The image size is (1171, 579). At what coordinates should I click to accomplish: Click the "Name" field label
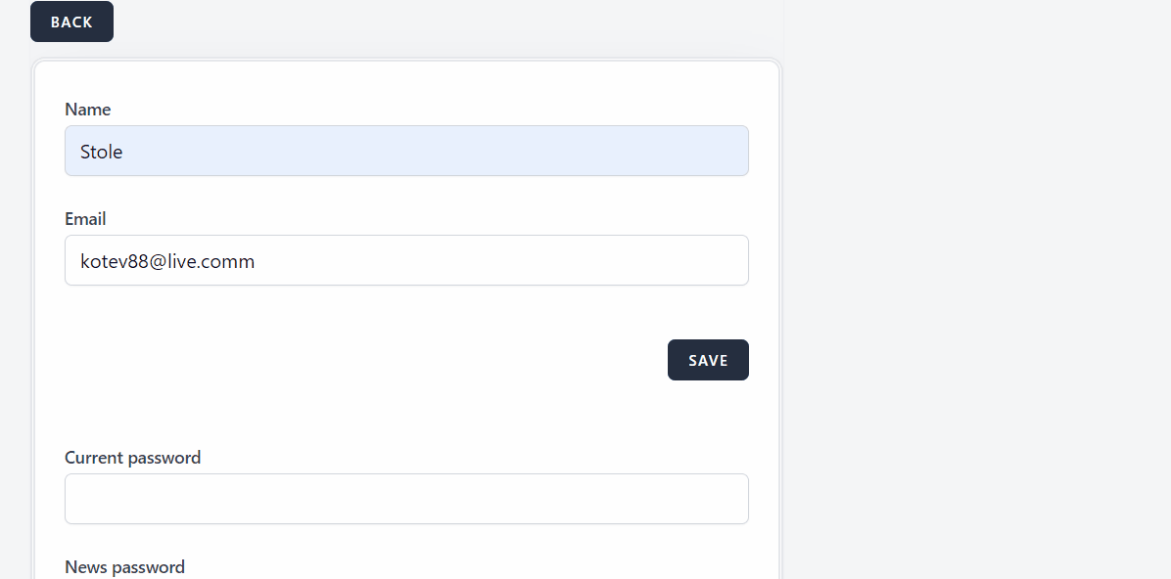(87, 109)
